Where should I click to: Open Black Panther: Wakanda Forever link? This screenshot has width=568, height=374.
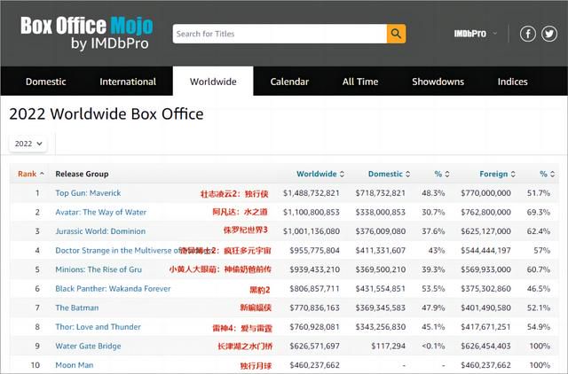[x=113, y=289]
